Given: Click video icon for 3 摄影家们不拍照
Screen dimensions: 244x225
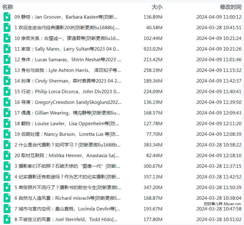Looking at the screenshot, I should (7, 166).
